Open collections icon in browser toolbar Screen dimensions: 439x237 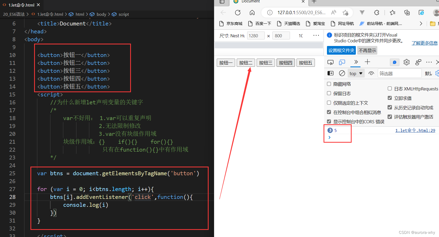(407, 12)
